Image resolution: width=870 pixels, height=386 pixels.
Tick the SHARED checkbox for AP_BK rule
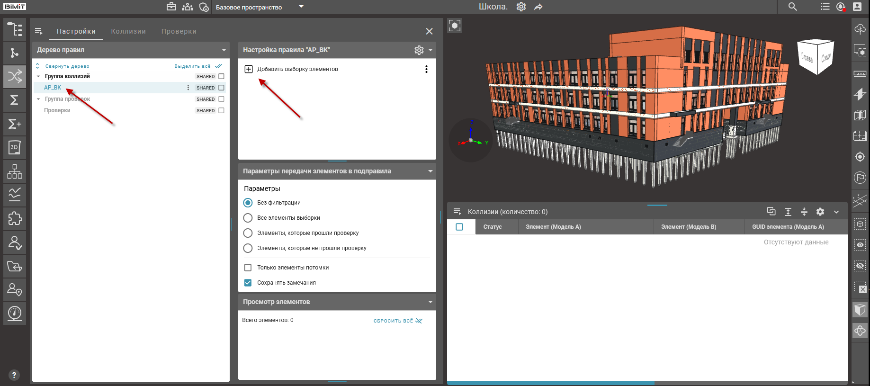pyautogui.click(x=221, y=88)
